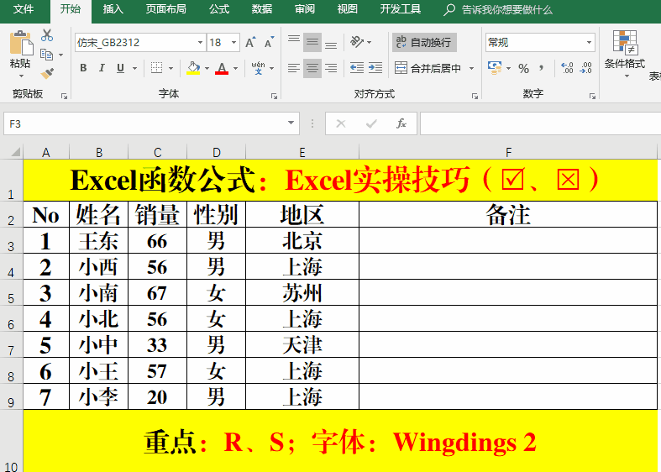Image resolution: width=661 pixels, height=472 pixels.
Task: Click the Cut scissors icon
Action: [x=47, y=35]
